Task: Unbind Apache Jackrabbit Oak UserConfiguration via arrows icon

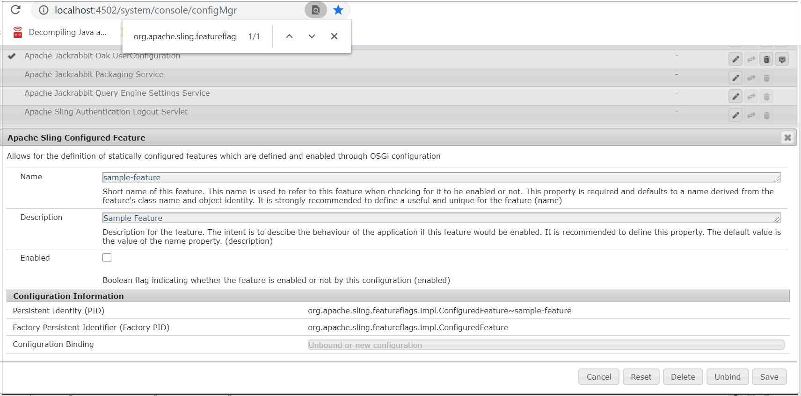Action: pos(751,59)
